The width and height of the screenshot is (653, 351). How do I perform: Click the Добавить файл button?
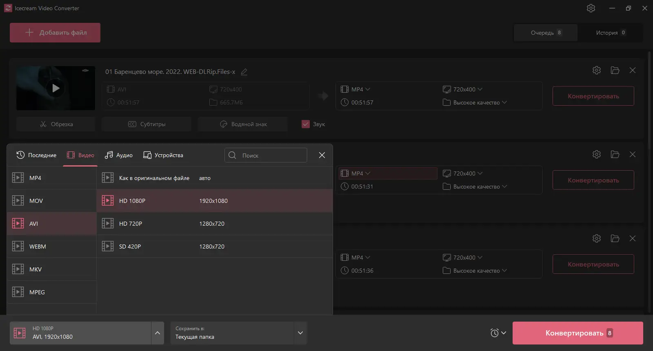(55, 33)
